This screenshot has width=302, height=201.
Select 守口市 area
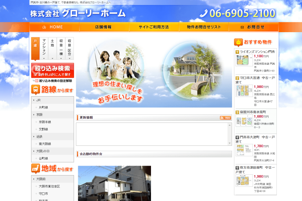coord(43,194)
